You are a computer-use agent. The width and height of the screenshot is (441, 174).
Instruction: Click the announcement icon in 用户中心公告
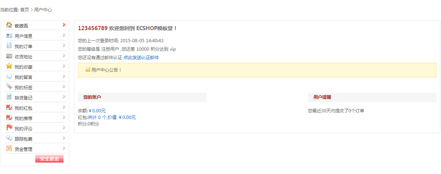click(88, 69)
